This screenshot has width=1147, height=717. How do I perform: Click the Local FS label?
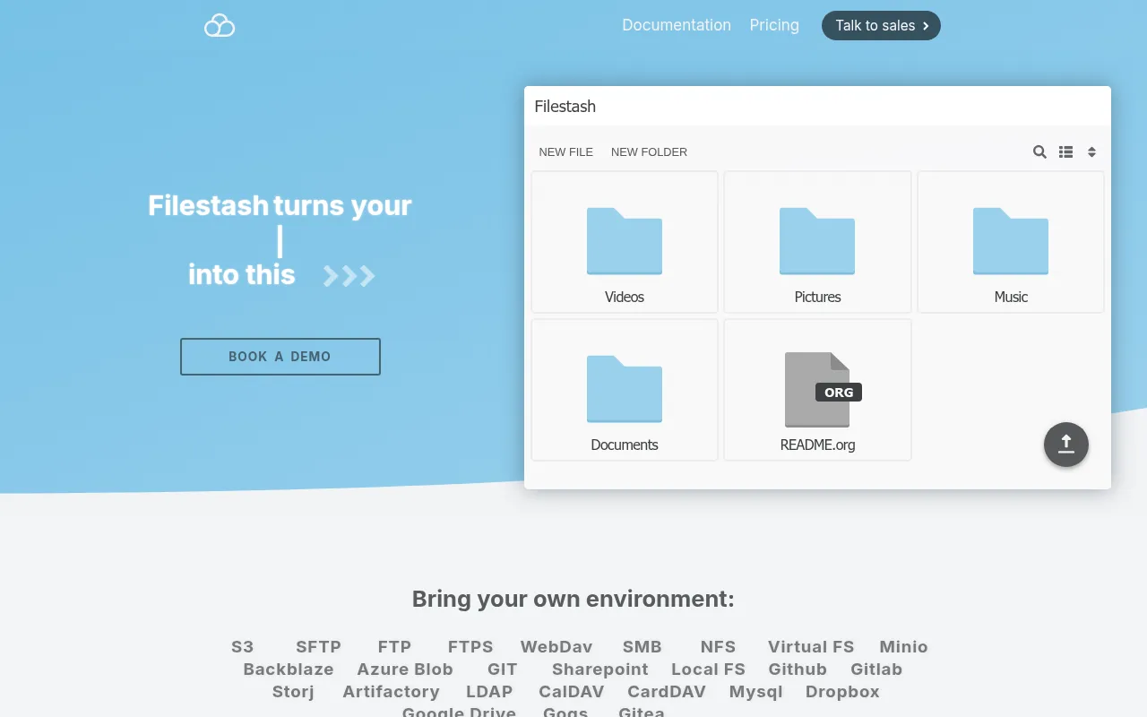pos(708,669)
